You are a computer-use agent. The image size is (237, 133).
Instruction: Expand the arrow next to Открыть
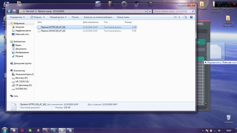click(x=44, y=17)
